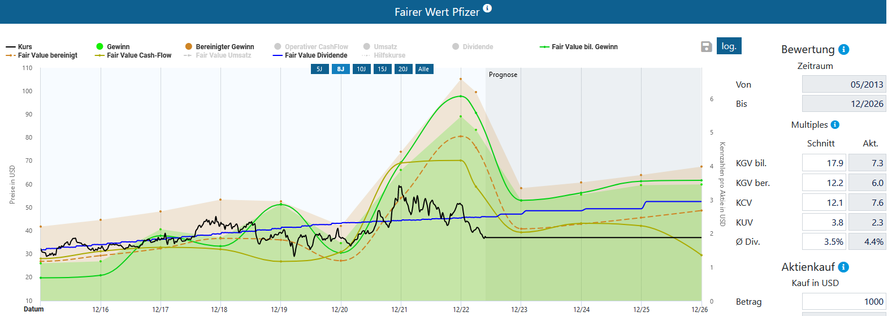Select the 8J time range
Viewport: 892px width, 316px height.
[340, 69]
